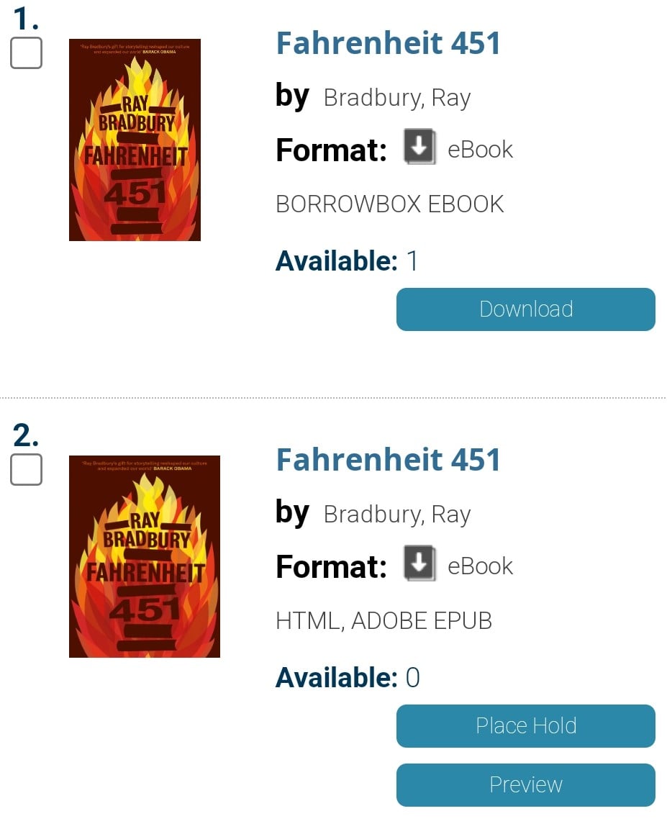
Task: Click author Bradbury, Ray in result 1
Action: (397, 99)
